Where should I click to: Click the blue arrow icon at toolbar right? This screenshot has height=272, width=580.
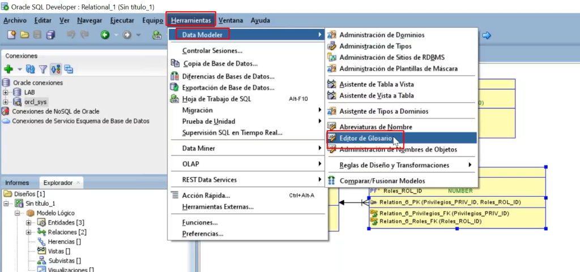487,35
